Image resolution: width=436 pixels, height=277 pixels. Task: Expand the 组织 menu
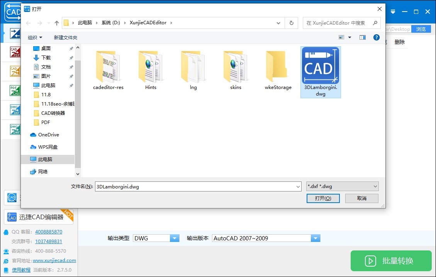(35, 37)
